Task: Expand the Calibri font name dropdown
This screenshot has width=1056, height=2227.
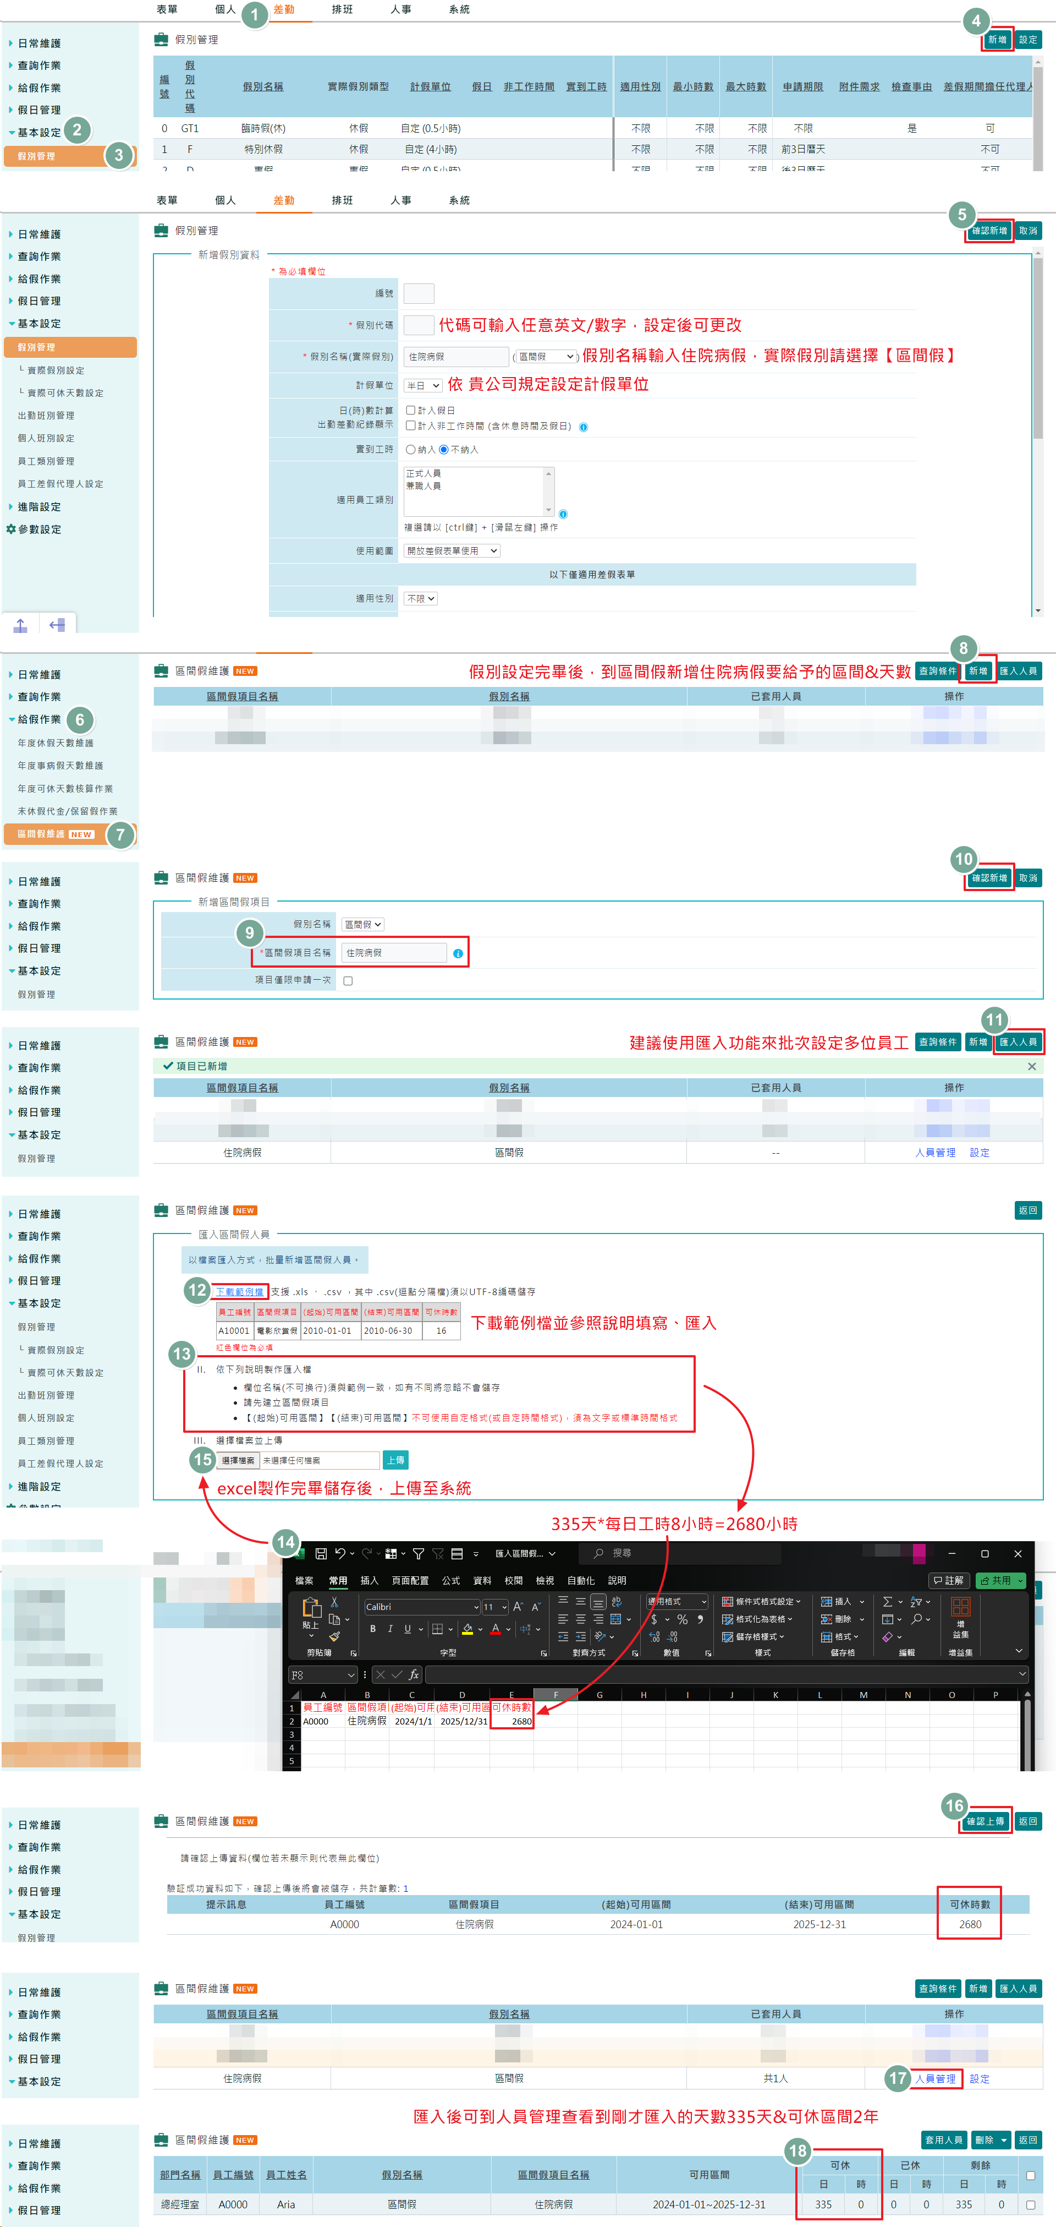Action: click(x=476, y=1607)
